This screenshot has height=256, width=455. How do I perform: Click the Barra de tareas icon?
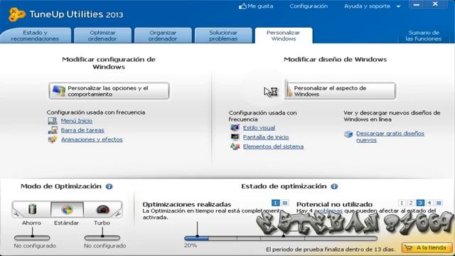point(53,130)
